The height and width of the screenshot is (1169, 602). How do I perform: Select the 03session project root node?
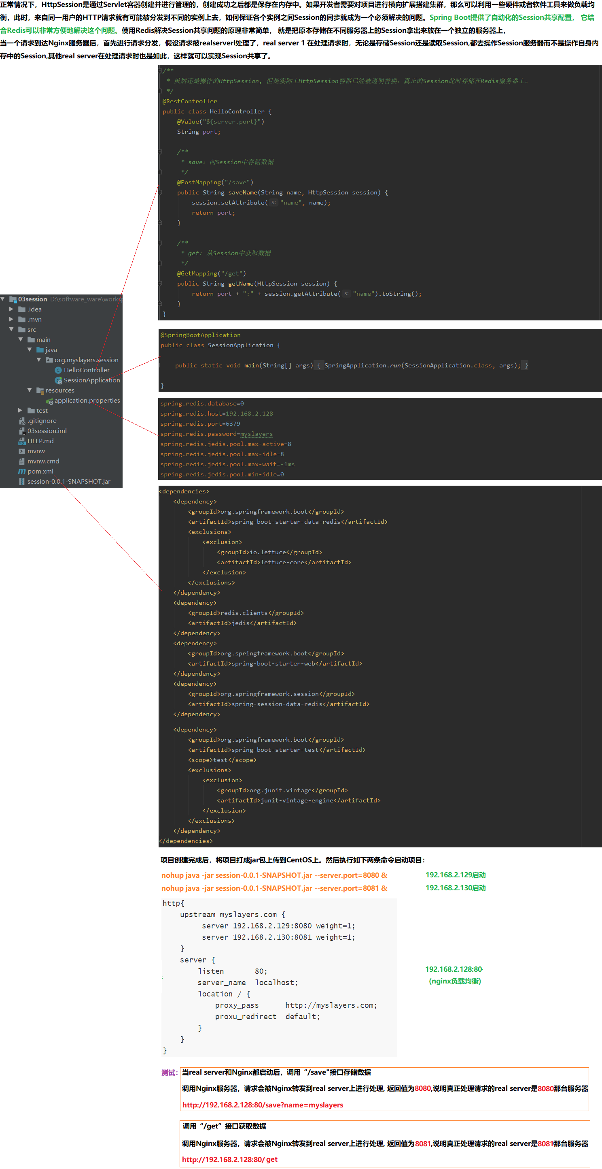[x=33, y=299]
